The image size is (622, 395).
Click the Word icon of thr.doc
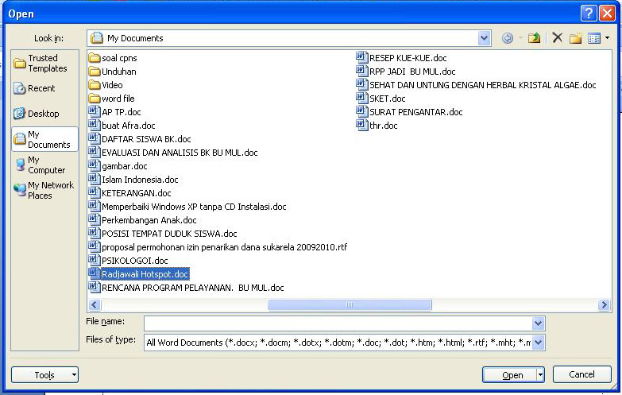tap(361, 125)
